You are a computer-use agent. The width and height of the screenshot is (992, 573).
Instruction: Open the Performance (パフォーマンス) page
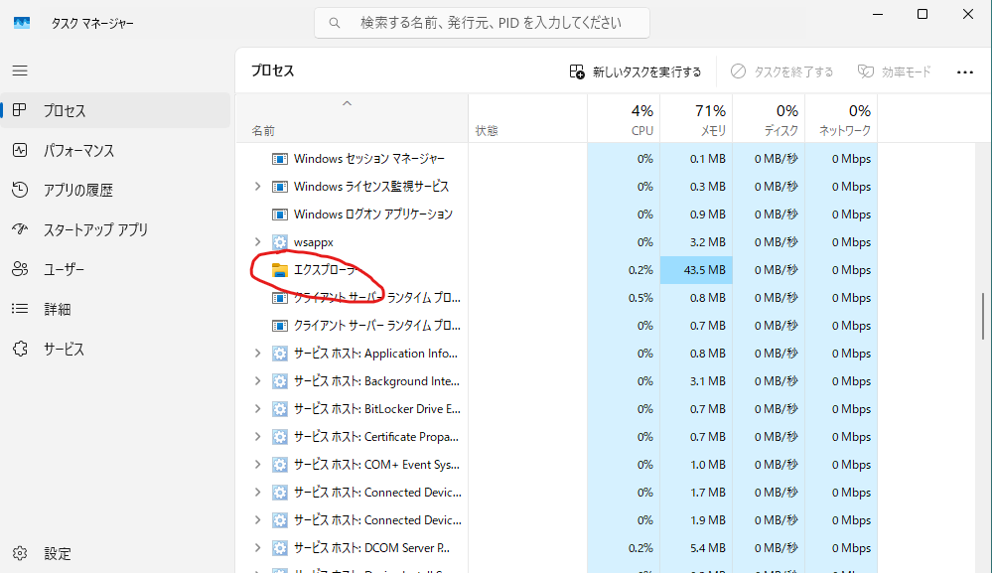coord(77,151)
